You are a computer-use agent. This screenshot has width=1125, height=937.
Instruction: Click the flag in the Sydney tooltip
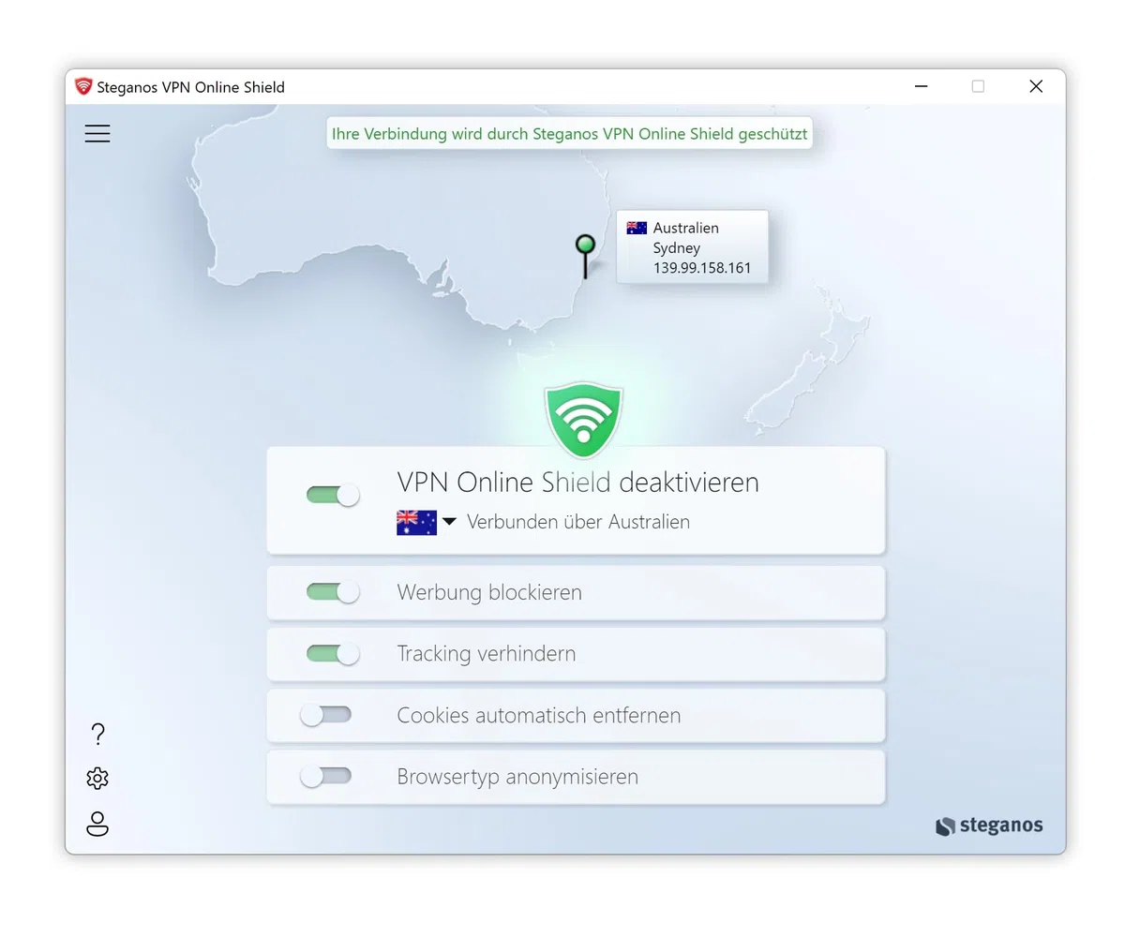[637, 228]
